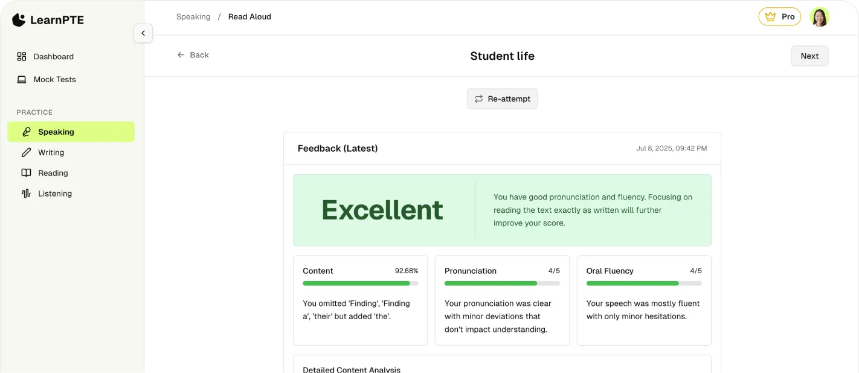Screen dimensions: 859x373
Task: Click the Mock Tests laptop icon
Action: coord(22,79)
